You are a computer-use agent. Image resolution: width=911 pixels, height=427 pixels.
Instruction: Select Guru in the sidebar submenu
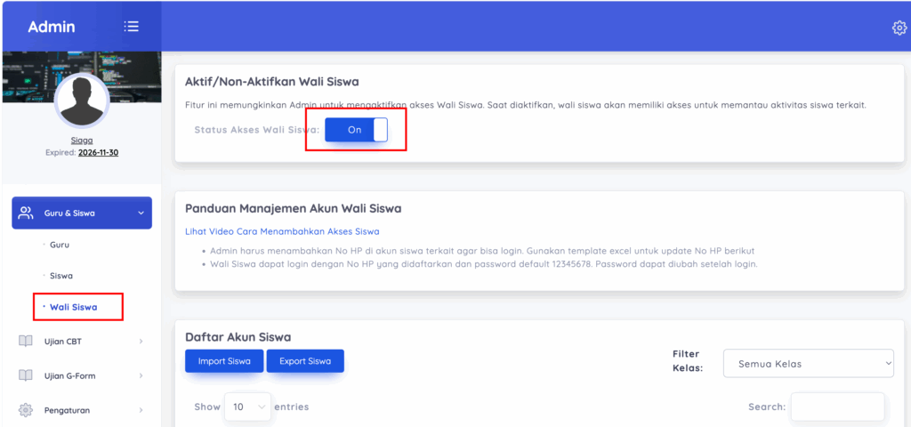[60, 245]
